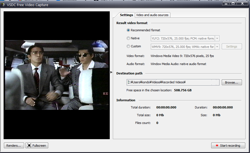Expand the Custom WMV9 format dropdown
This screenshot has height=153, width=250.
click(x=217, y=46)
